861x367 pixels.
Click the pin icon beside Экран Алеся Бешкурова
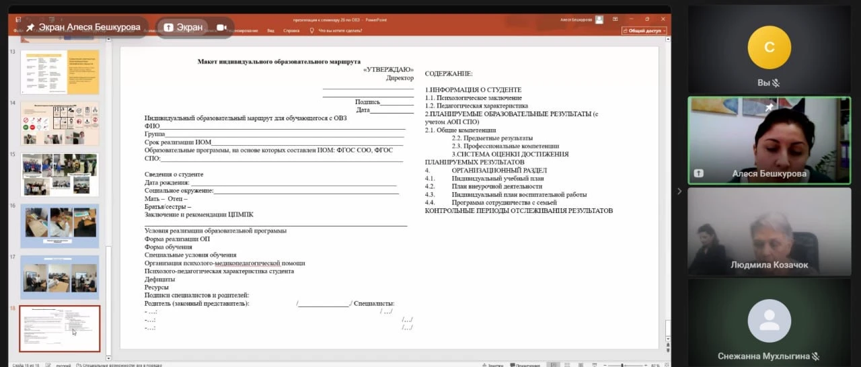[x=30, y=28]
